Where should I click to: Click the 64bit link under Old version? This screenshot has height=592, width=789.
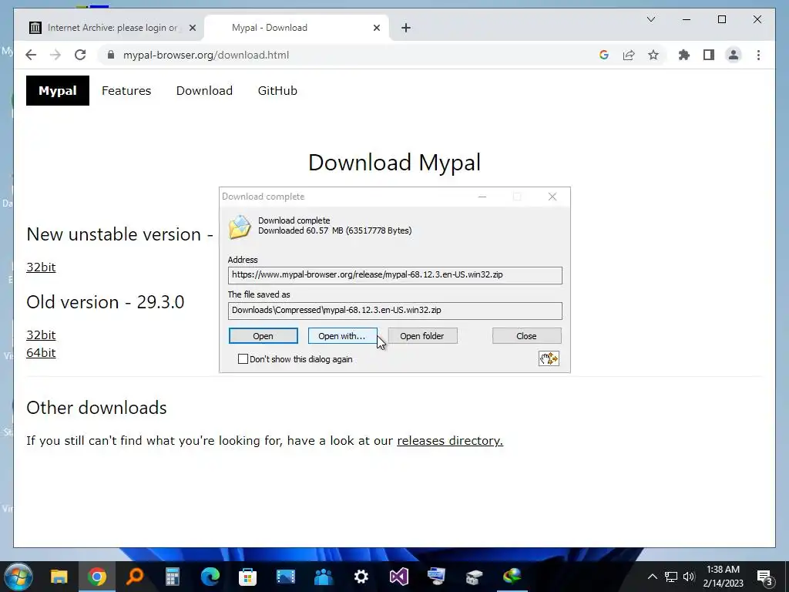pyautogui.click(x=41, y=353)
